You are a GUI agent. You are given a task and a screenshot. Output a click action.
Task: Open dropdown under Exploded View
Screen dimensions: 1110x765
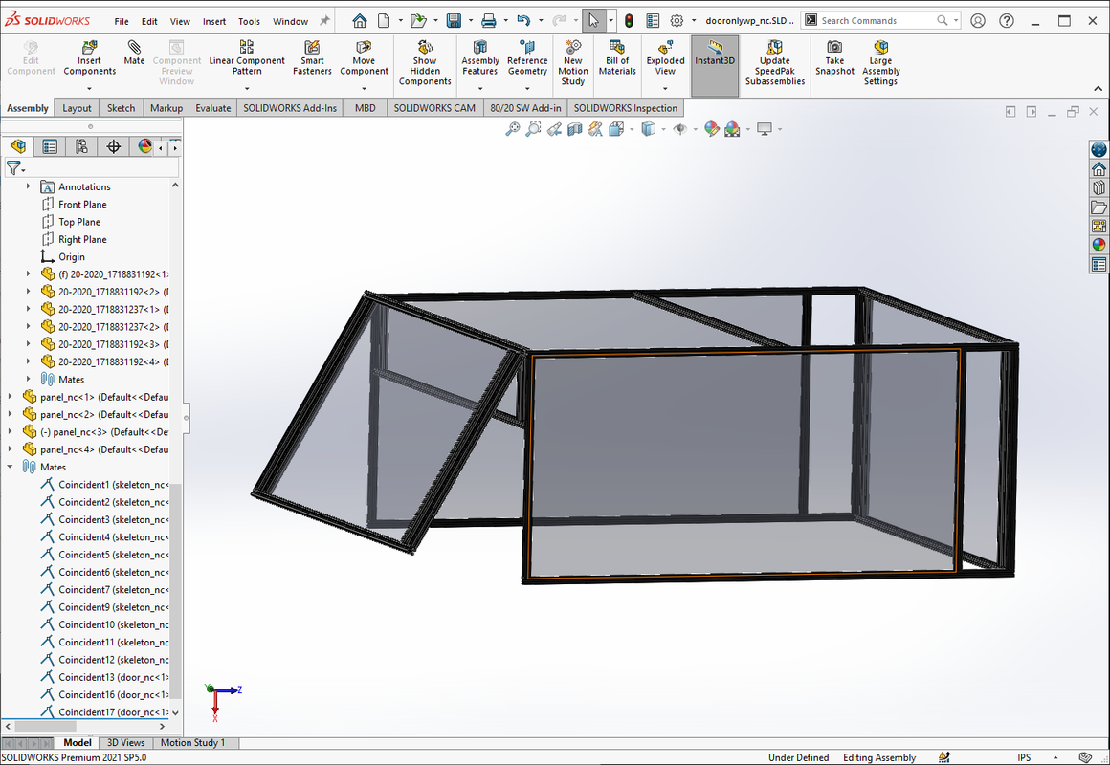tap(665, 89)
